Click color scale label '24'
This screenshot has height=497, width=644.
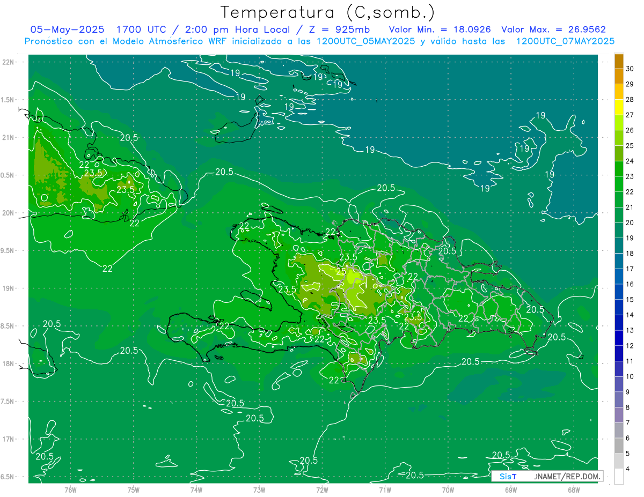point(630,161)
